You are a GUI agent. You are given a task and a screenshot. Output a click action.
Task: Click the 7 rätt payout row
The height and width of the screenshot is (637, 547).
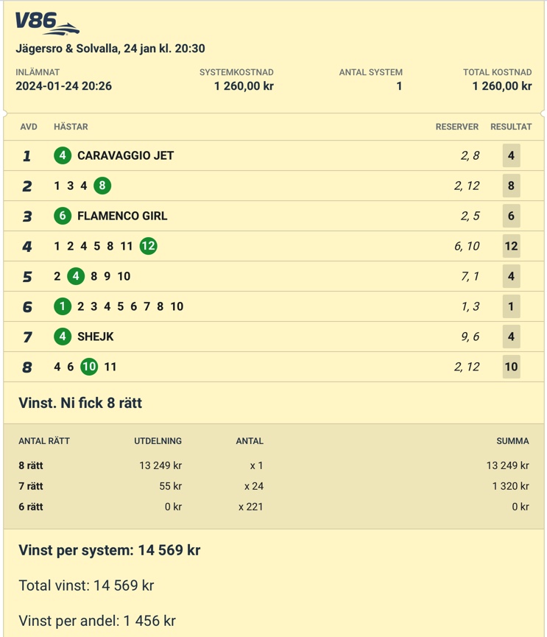point(274,486)
